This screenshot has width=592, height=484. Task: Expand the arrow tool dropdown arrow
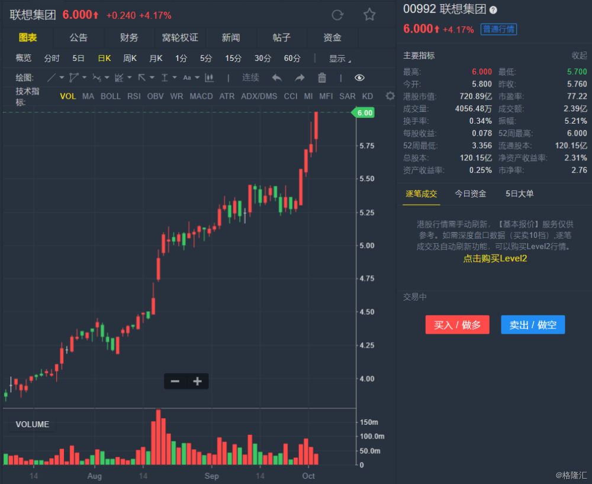click(x=152, y=78)
